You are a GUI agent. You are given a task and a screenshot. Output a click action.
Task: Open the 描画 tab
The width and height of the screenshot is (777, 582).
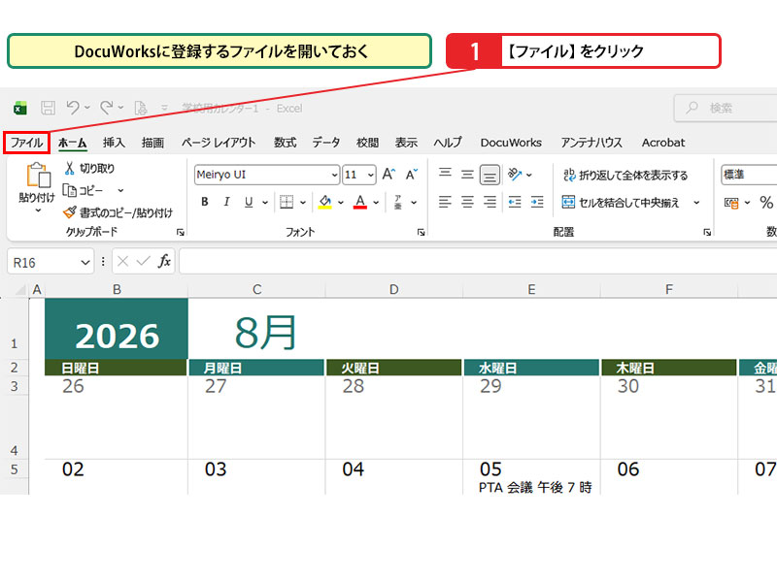tap(152, 143)
